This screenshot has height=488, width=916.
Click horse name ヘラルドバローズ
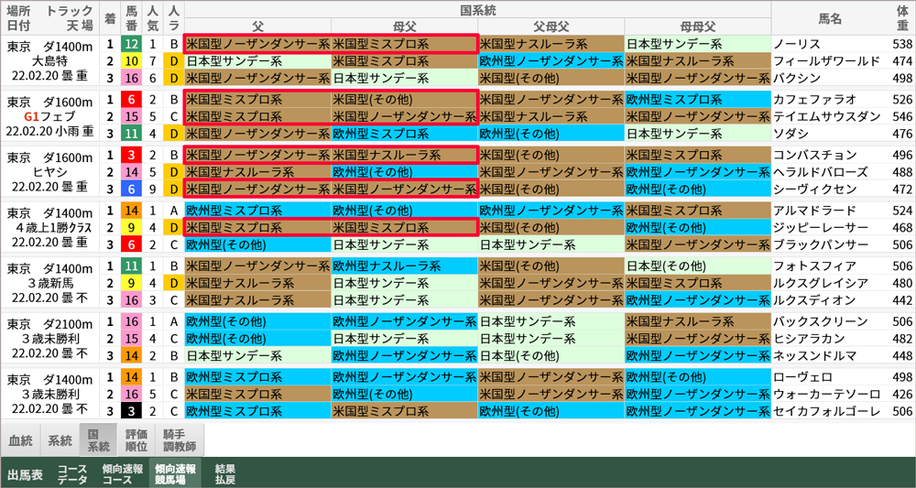[x=820, y=172]
